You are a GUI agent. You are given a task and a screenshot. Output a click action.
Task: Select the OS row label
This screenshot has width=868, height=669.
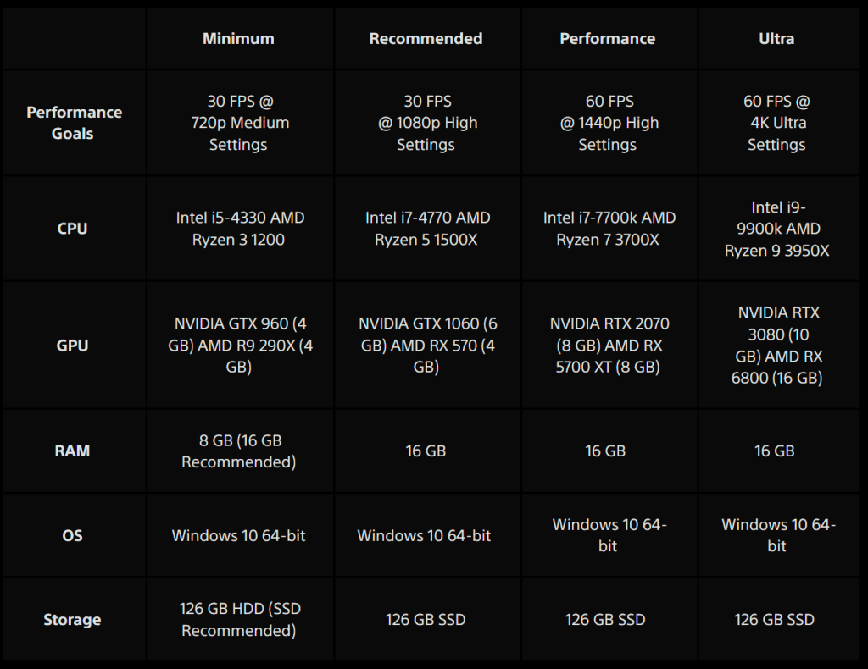72,535
